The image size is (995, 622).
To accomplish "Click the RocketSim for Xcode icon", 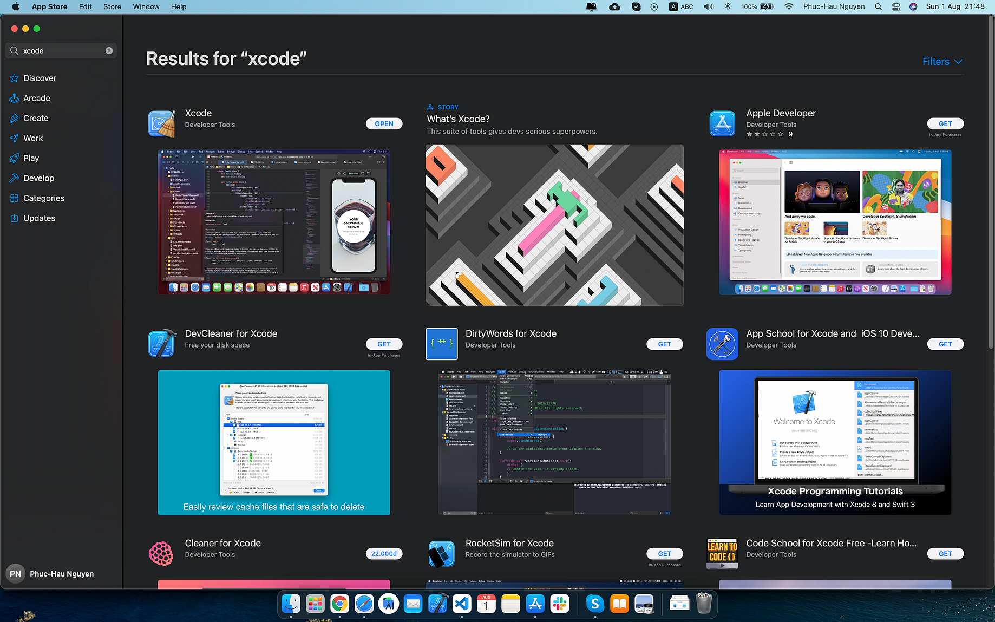I will click(442, 553).
